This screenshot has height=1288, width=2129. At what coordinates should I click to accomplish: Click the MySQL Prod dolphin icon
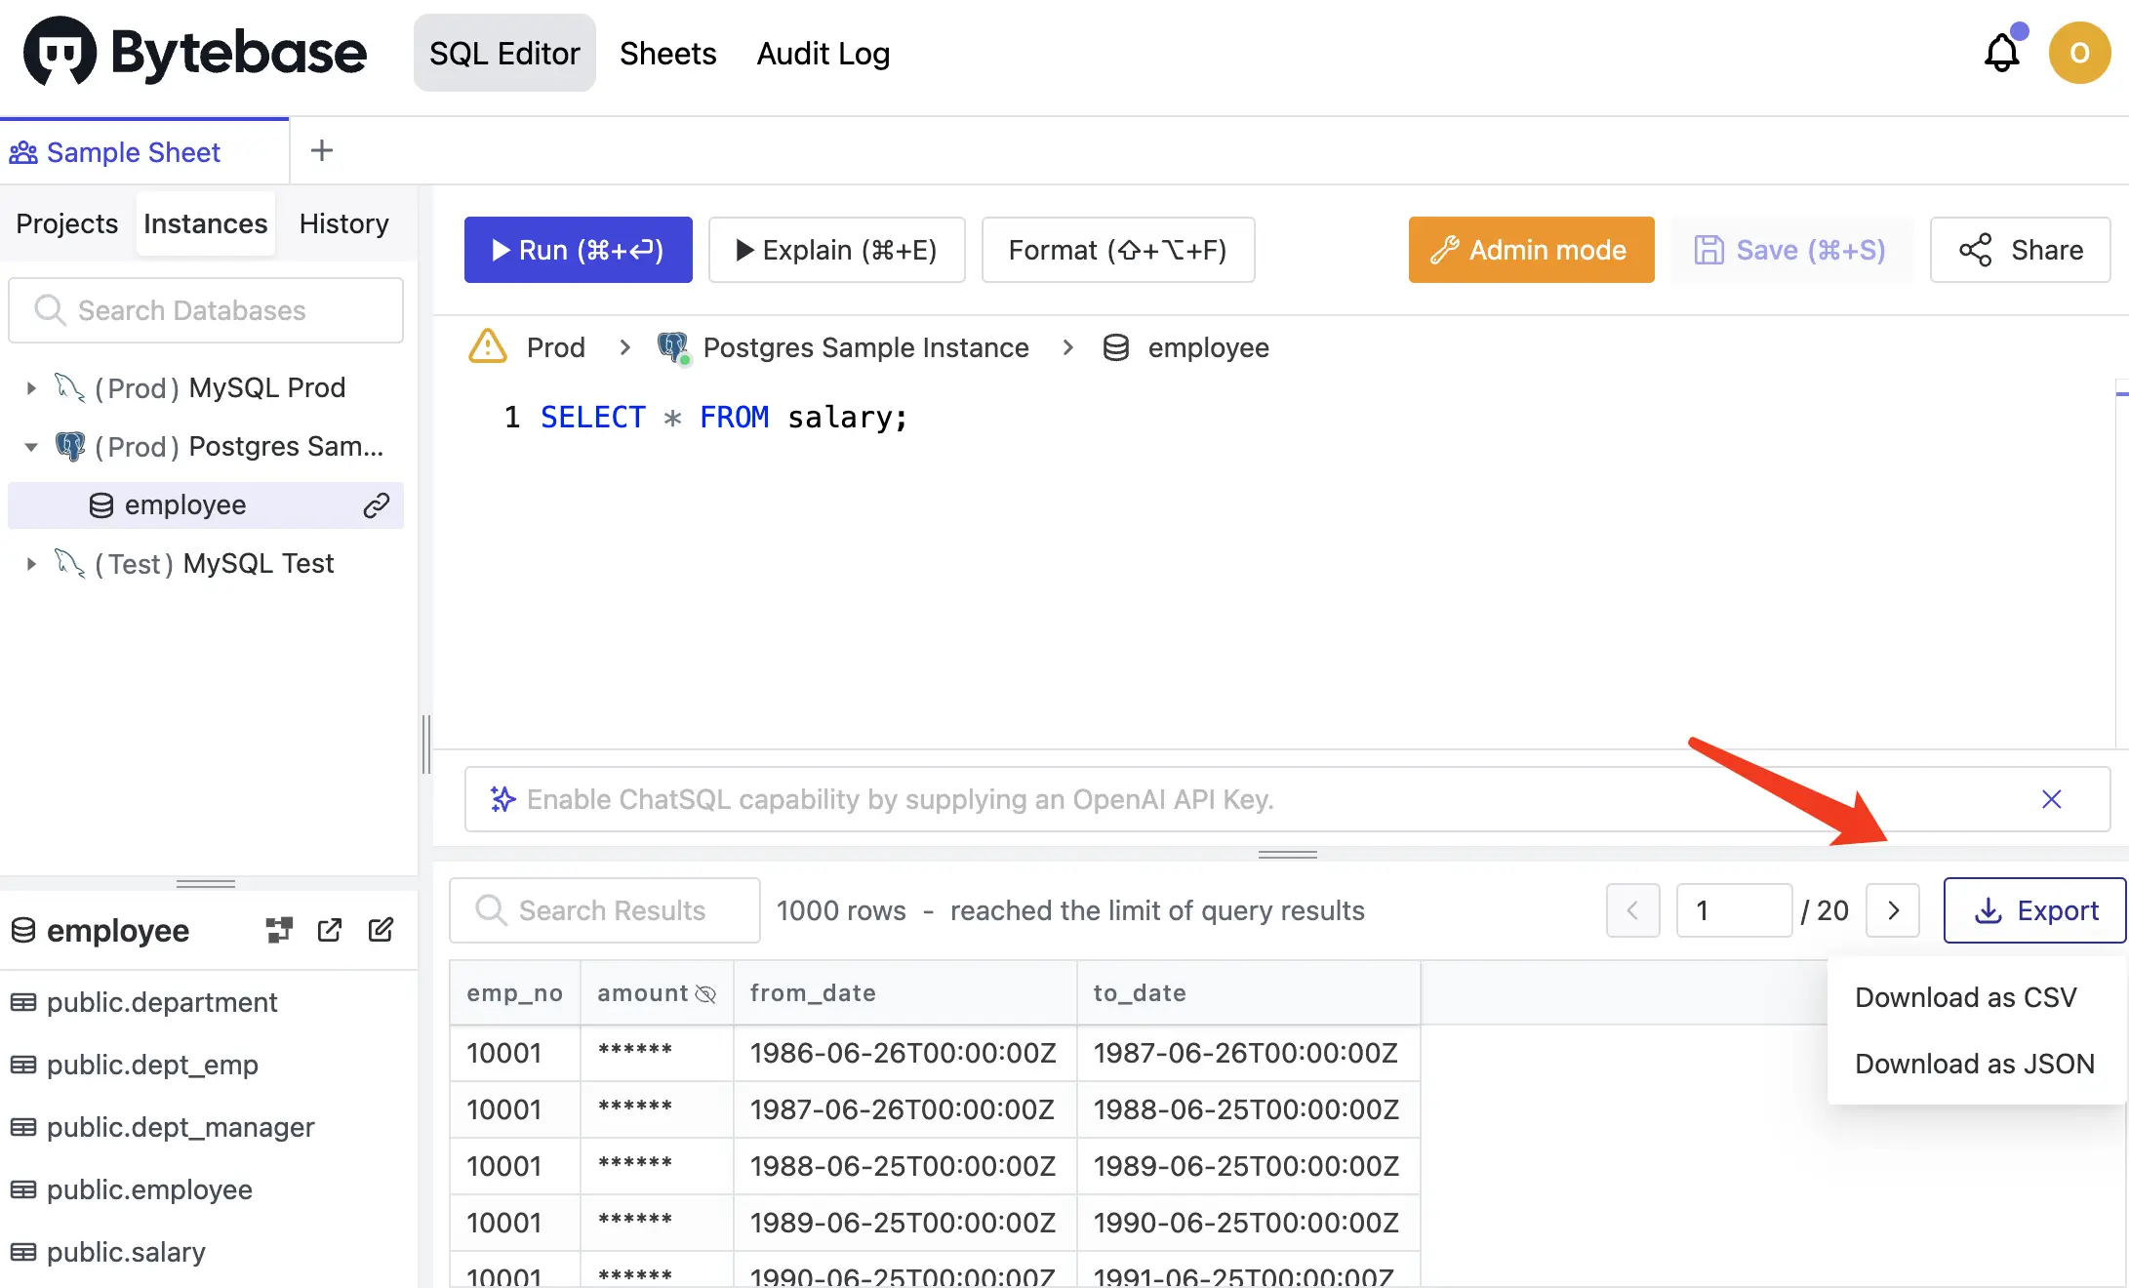tap(70, 387)
